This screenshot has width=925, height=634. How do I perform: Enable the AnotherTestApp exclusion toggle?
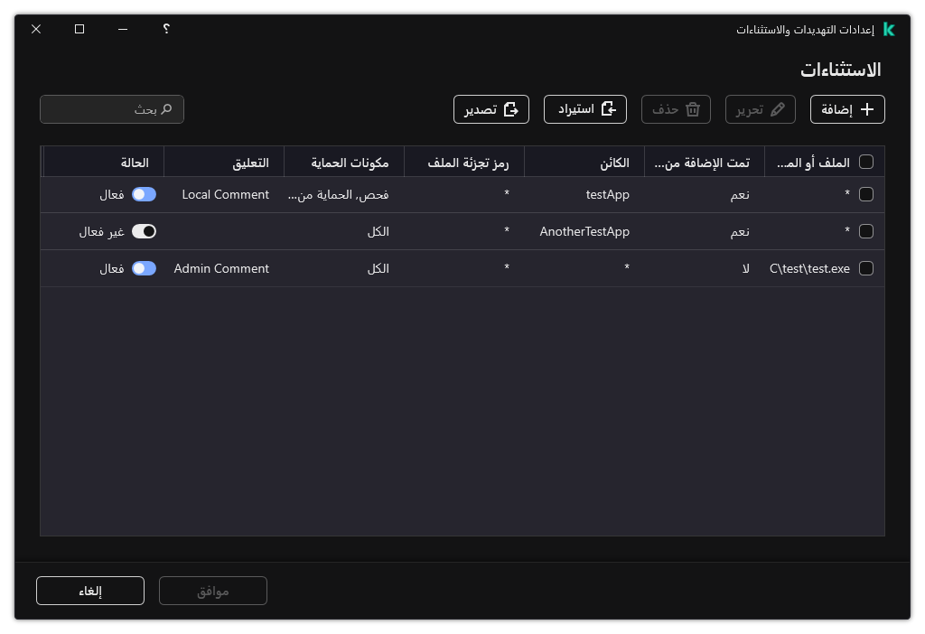144,231
